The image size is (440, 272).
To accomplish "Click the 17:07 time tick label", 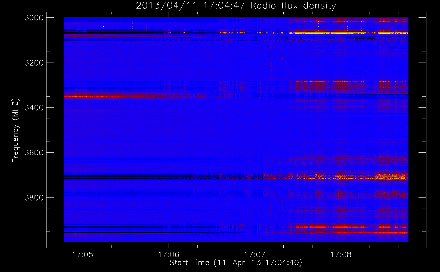I will point(255,255).
